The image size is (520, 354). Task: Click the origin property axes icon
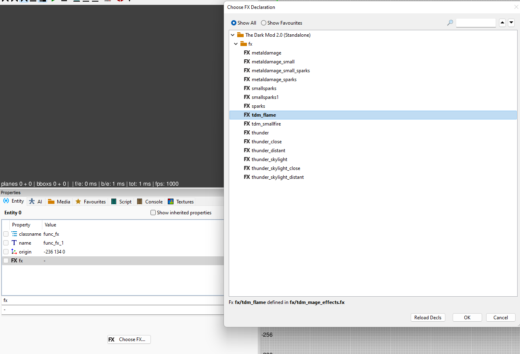pos(14,252)
